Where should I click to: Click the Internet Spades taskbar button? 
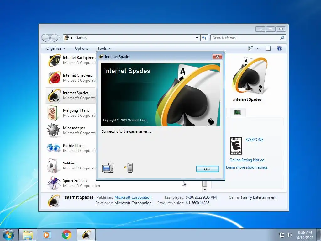pyautogui.click(x=86, y=235)
